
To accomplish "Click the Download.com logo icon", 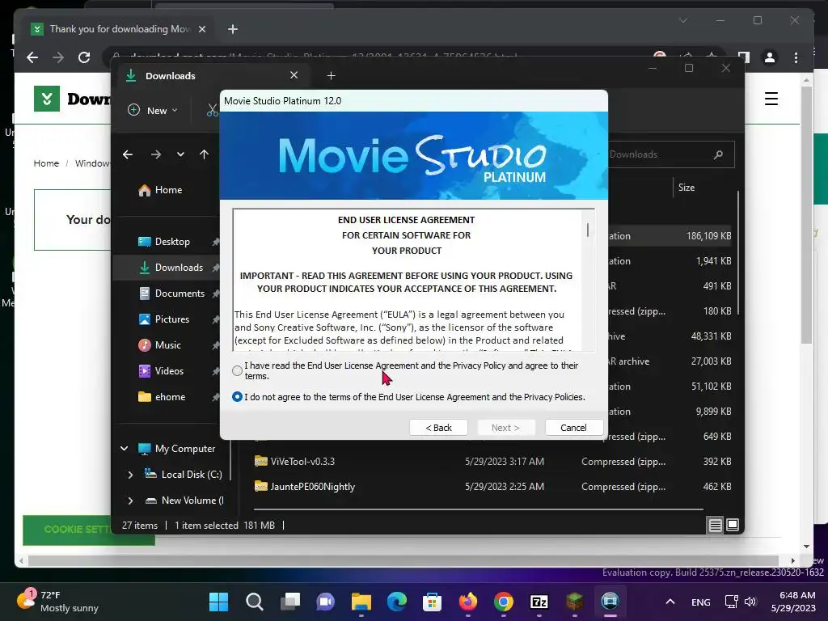I will 46,99.
